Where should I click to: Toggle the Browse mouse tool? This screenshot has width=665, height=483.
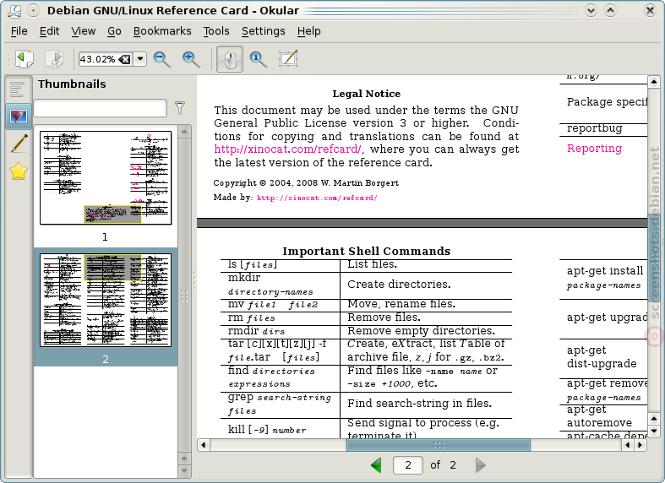pyautogui.click(x=230, y=59)
